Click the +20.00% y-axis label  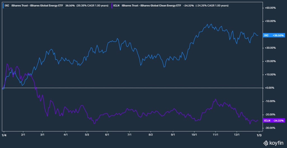click(x=270, y=61)
